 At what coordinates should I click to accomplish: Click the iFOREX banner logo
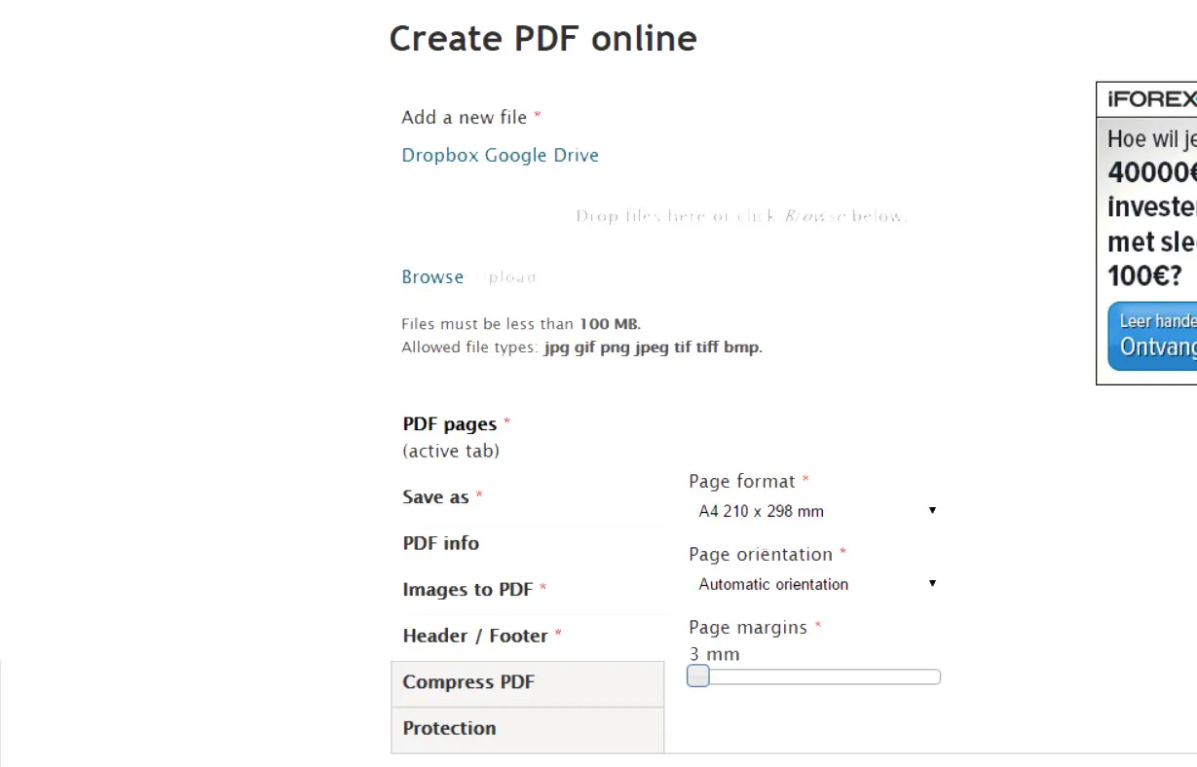[x=1151, y=98]
